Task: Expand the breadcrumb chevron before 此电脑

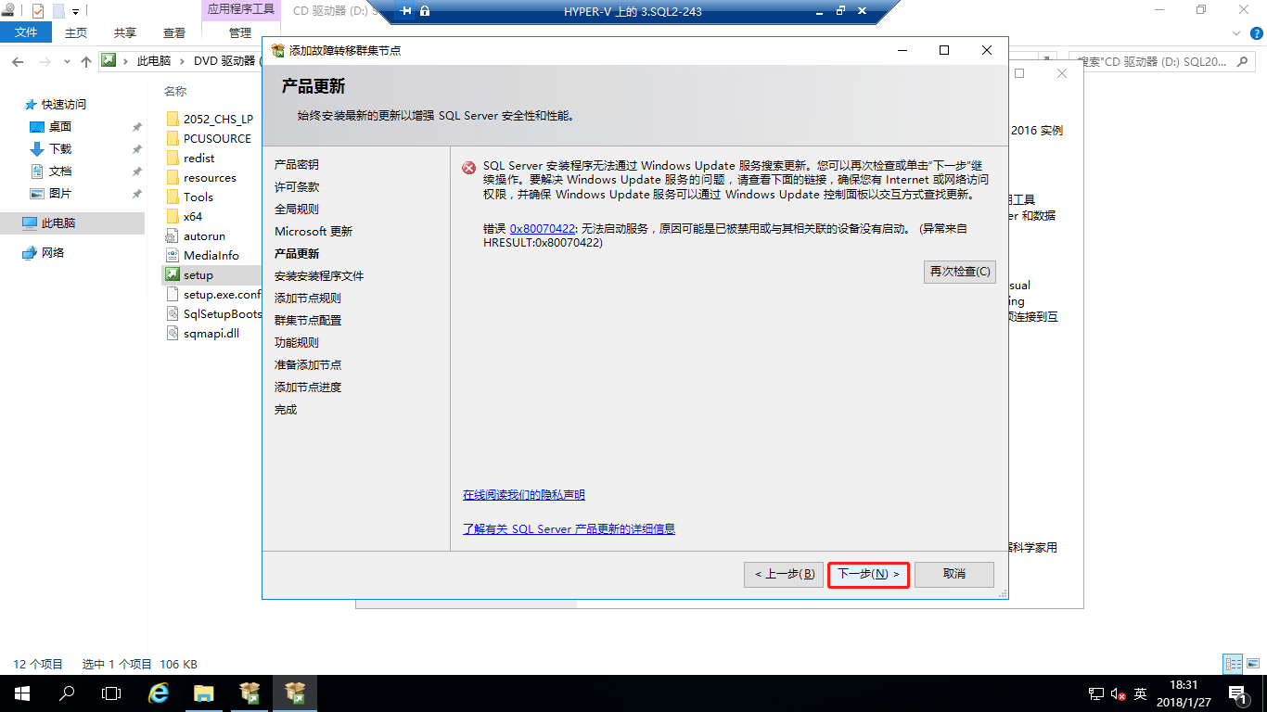Action: coord(125,61)
